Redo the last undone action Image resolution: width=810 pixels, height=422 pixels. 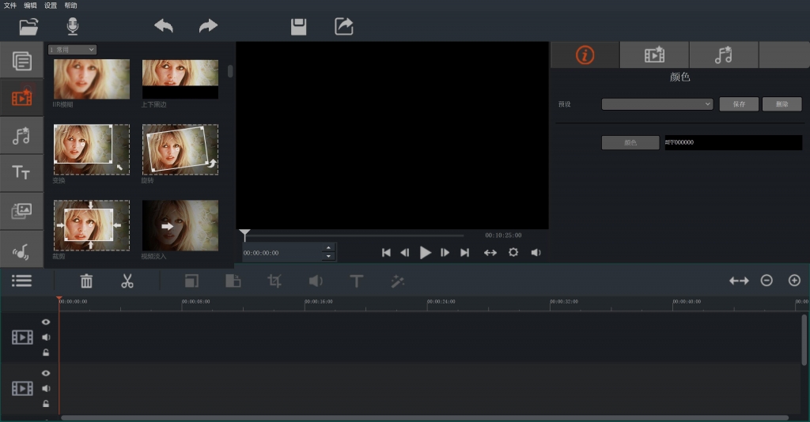208,26
